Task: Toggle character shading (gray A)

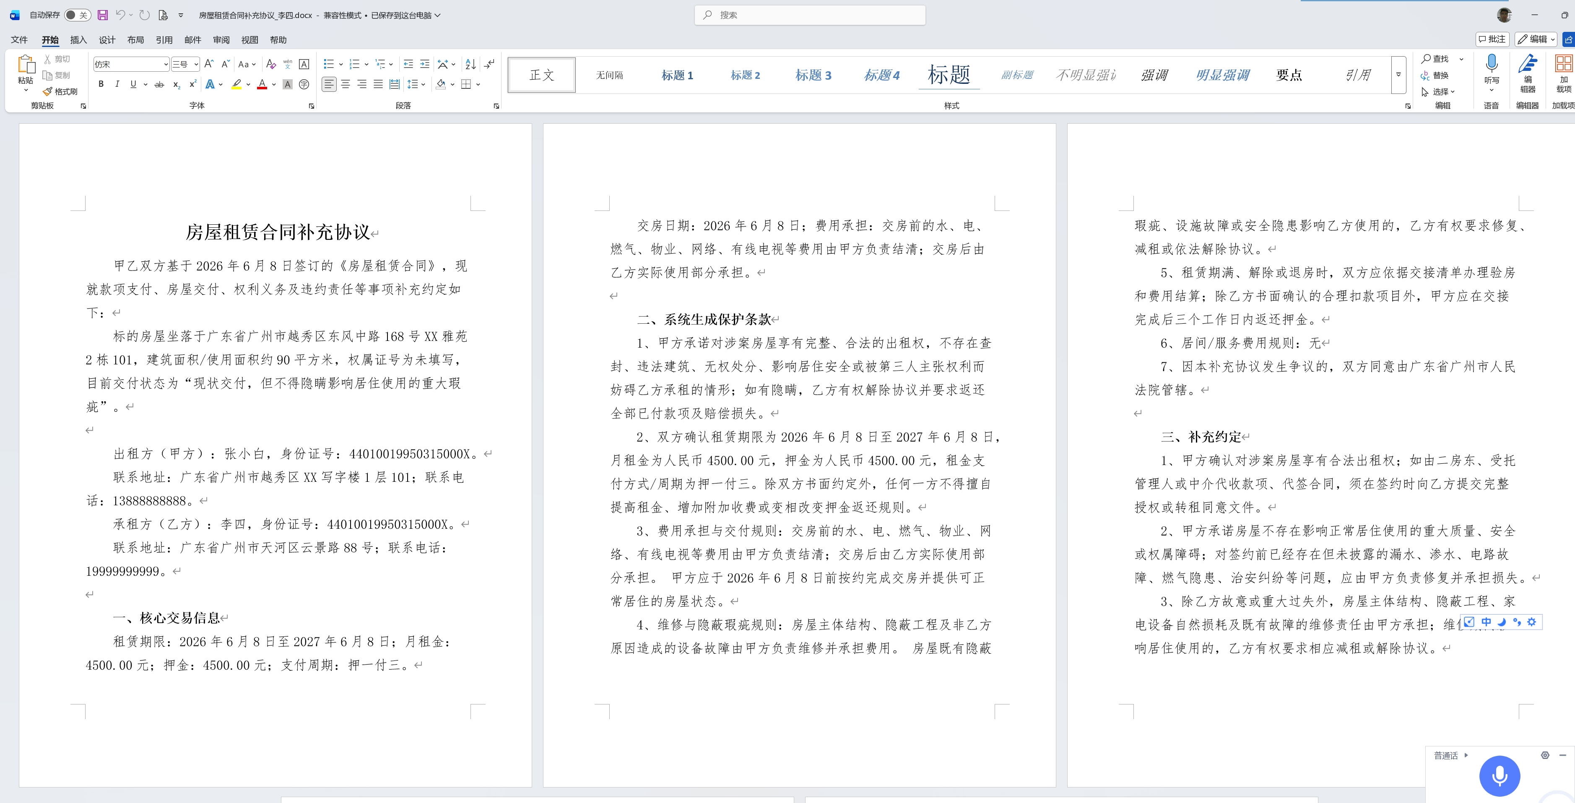Action: (x=287, y=84)
